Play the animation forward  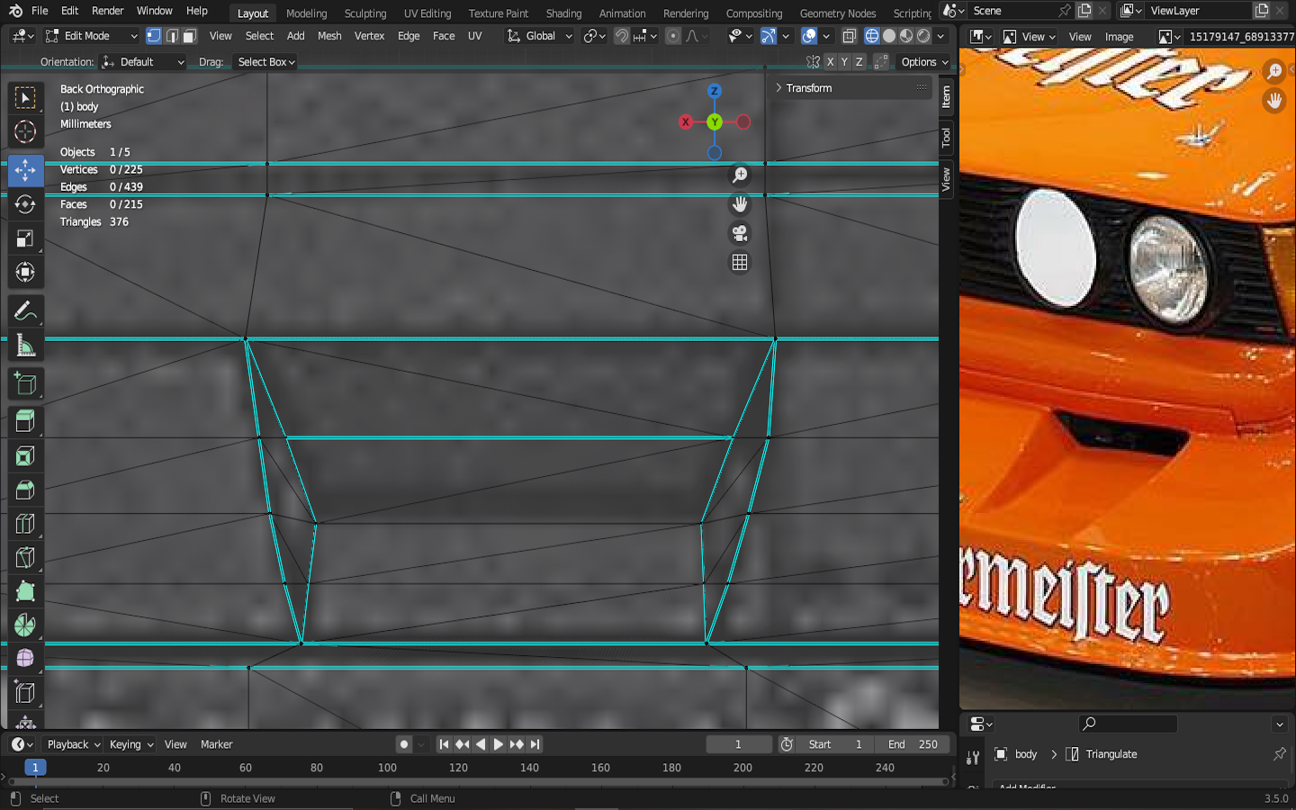pos(498,744)
